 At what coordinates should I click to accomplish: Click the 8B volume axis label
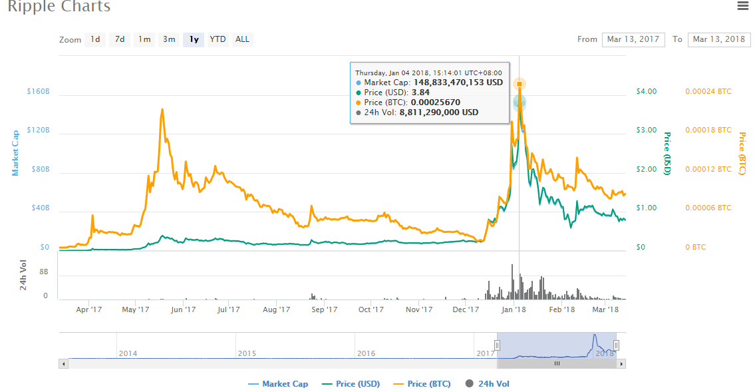click(x=44, y=272)
